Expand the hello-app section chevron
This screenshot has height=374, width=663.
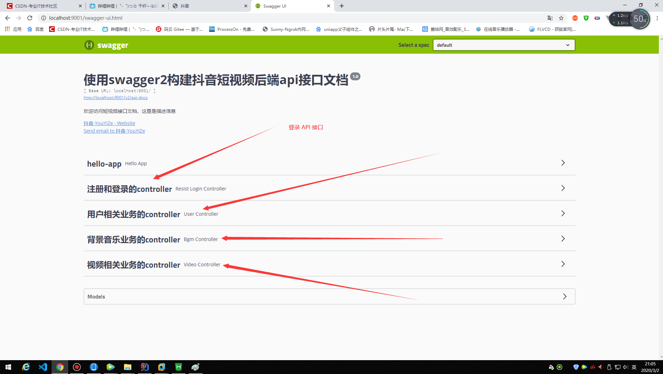(x=563, y=163)
